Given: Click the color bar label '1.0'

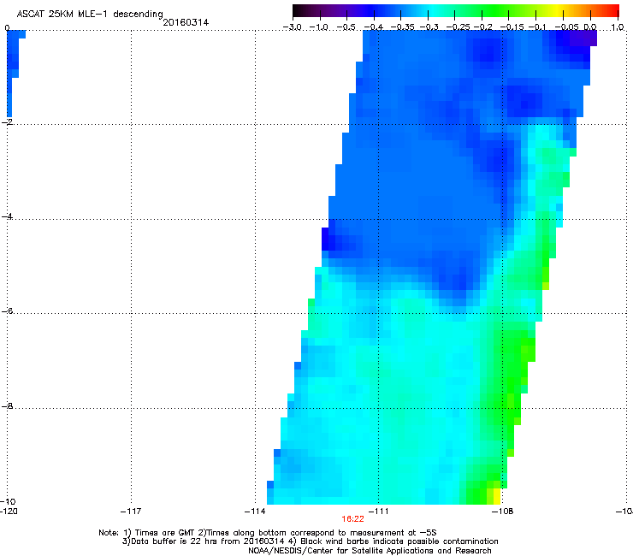Looking at the screenshot, I should click(618, 27).
